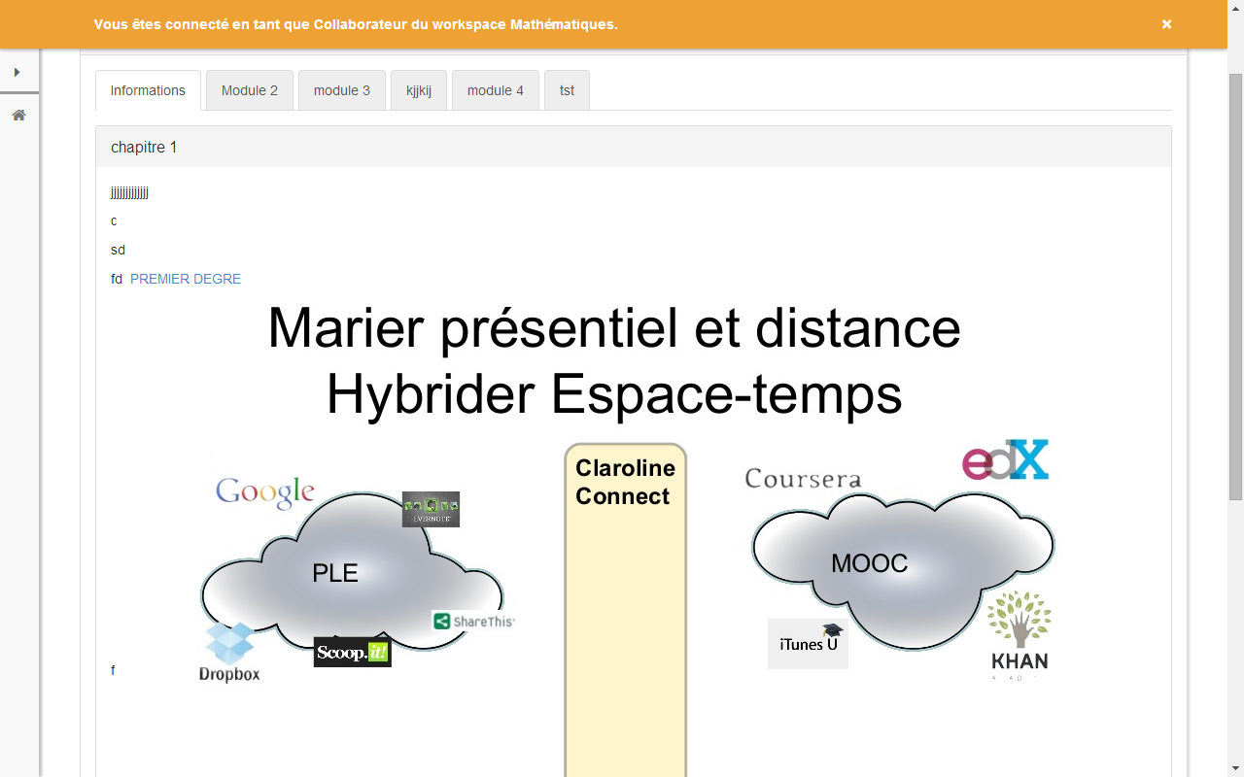Viewport: 1244px width, 777px height.
Task: Open the tst tab
Action: tap(567, 90)
